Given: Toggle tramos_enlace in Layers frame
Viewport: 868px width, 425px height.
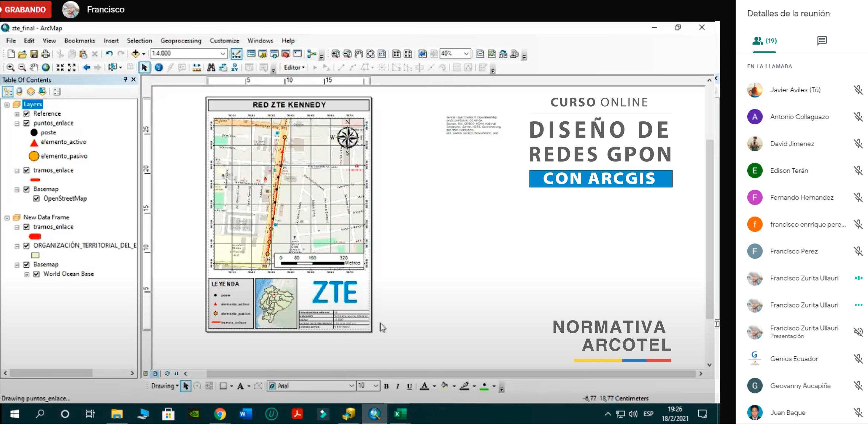Looking at the screenshot, I should (27, 170).
